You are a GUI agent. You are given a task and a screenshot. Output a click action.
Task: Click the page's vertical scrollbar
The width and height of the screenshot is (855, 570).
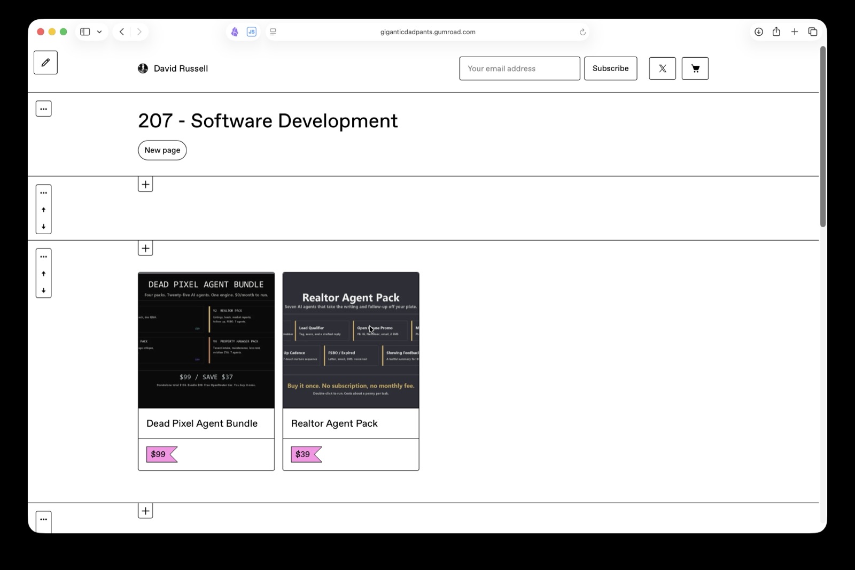click(x=823, y=136)
